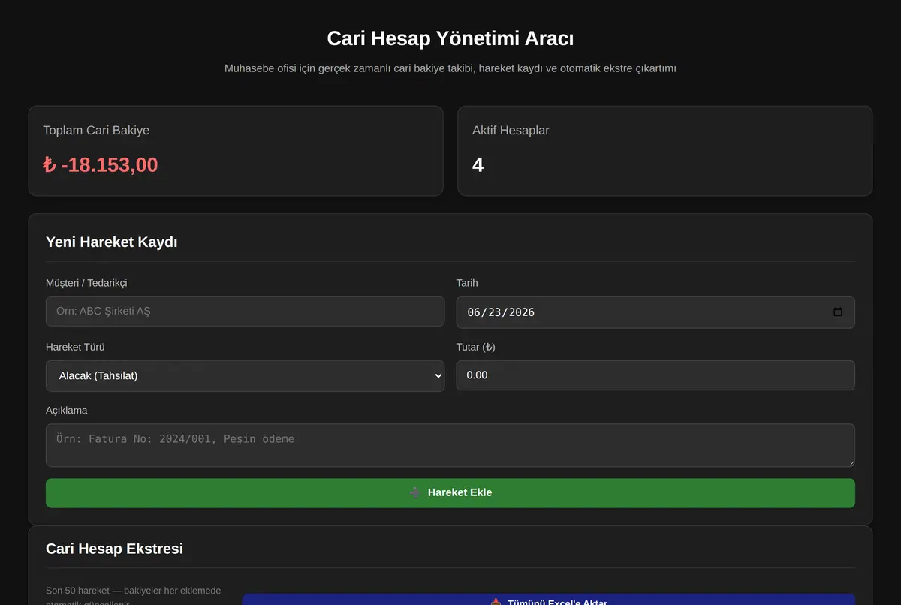Click the plus icon on Hareket Ekle

click(x=415, y=493)
